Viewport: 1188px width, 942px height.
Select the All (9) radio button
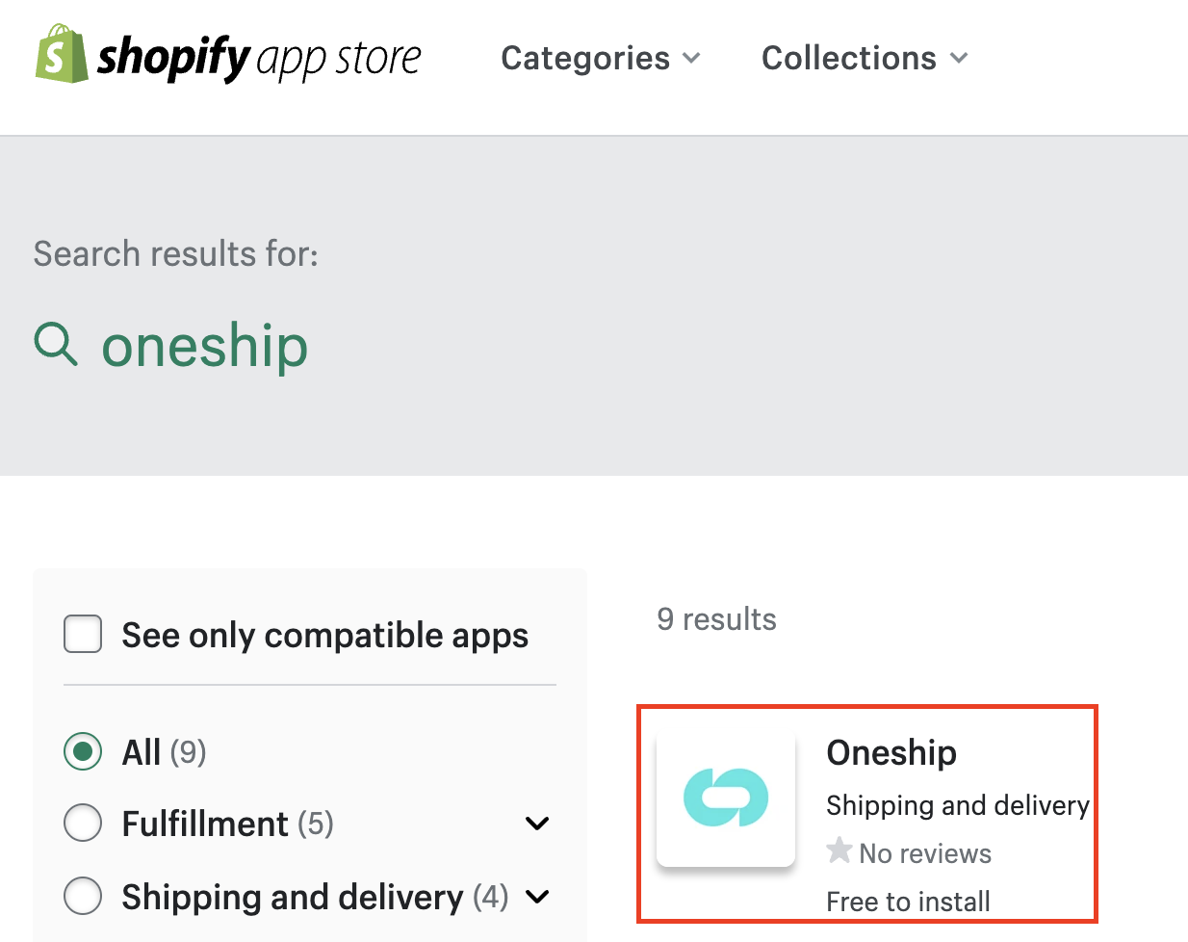pos(83,751)
